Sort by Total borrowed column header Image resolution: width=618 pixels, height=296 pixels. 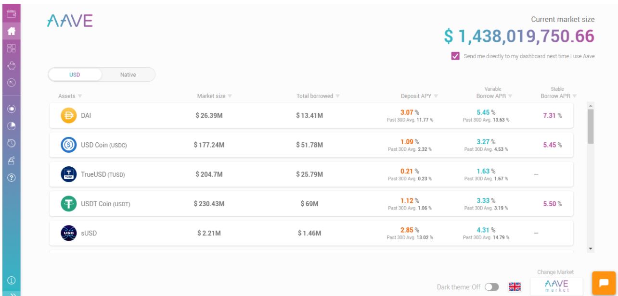click(318, 96)
